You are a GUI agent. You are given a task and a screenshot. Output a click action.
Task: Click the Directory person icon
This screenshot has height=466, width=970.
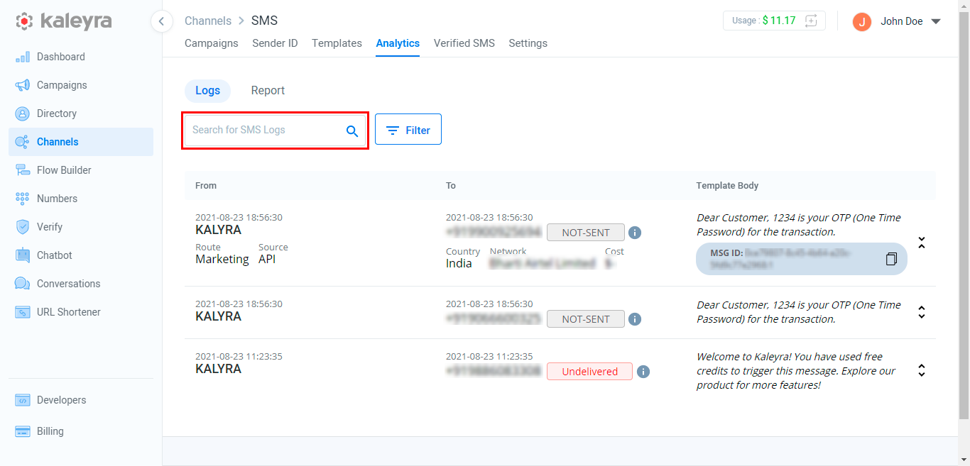click(23, 113)
